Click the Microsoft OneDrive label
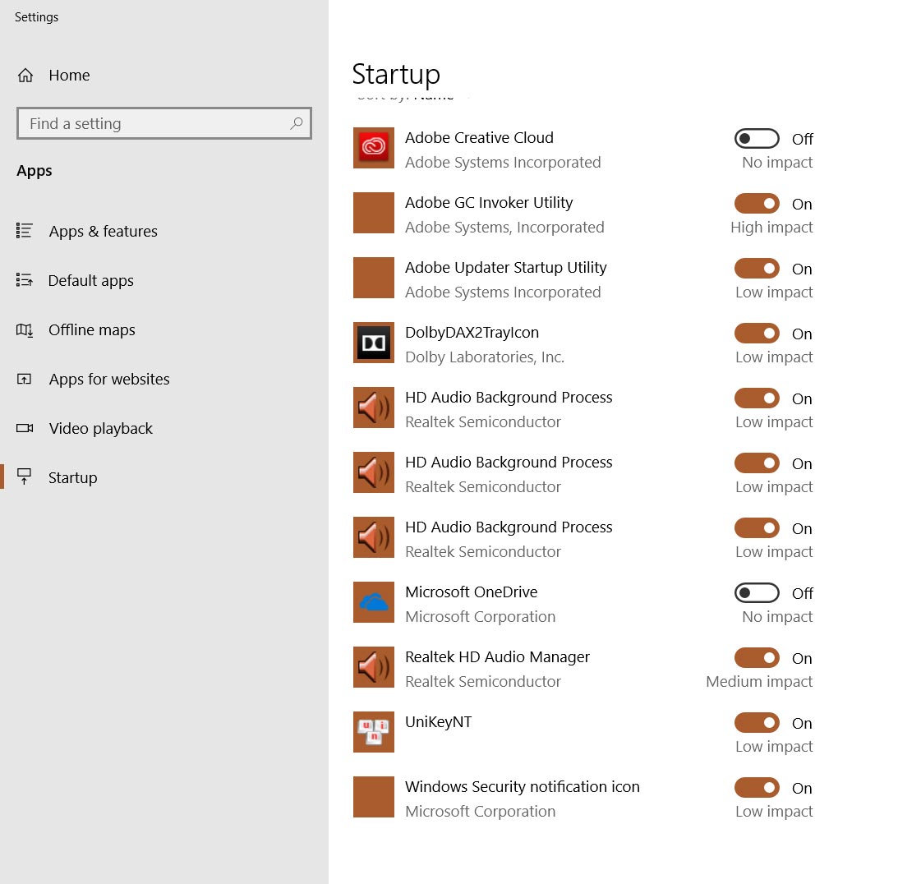 pyautogui.click(x=471, y=592)
